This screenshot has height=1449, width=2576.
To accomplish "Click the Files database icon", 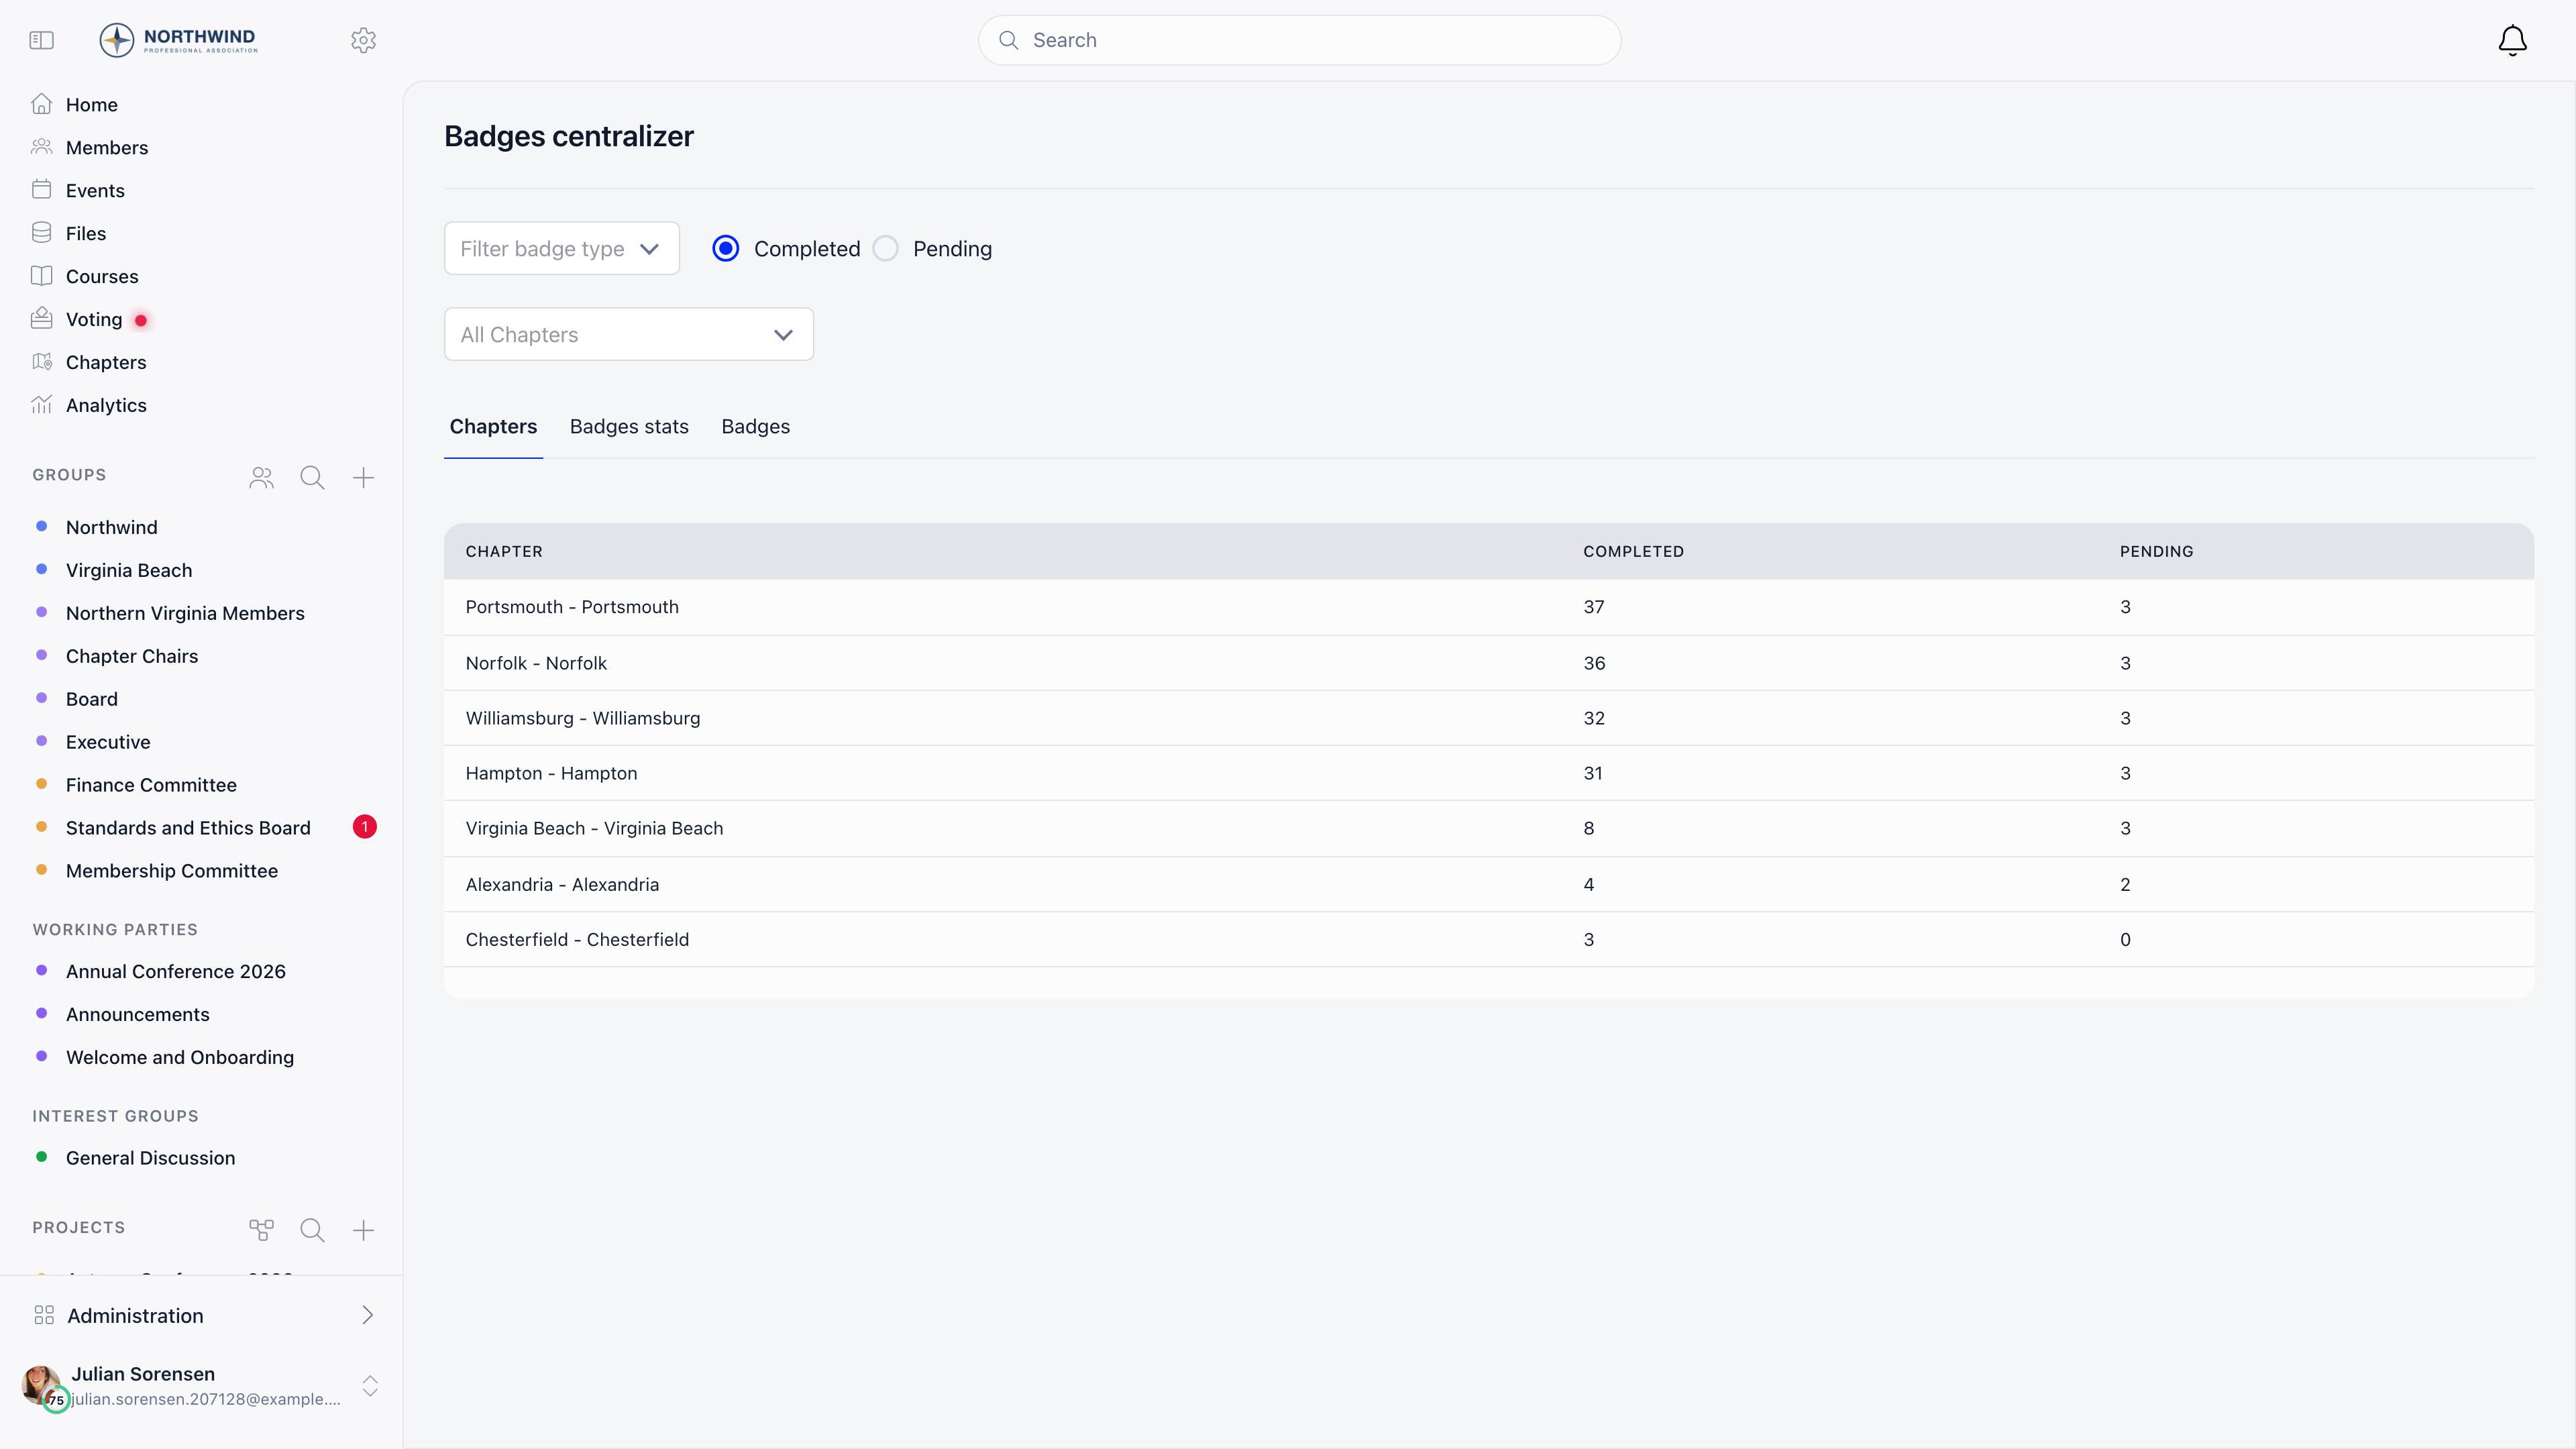I will click(x=41, y=233).
